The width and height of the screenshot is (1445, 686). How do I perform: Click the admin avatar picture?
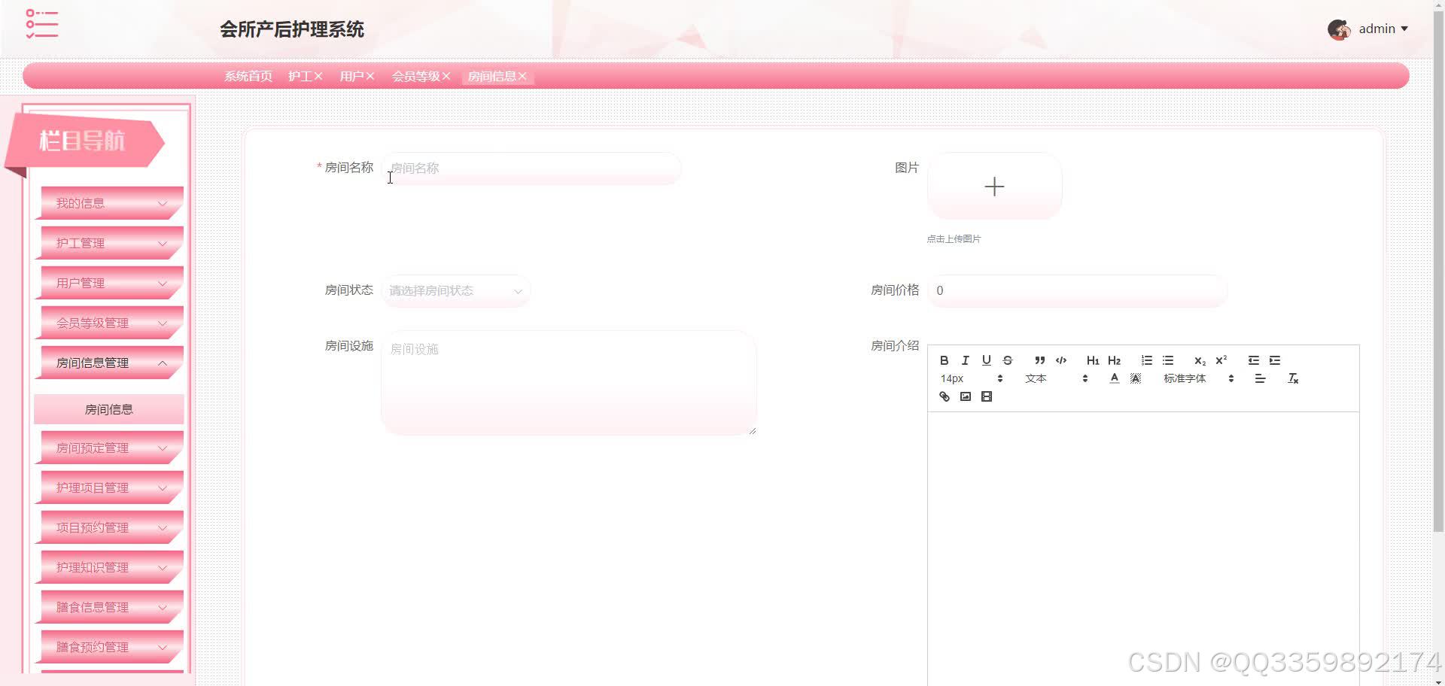(1339, 29)
